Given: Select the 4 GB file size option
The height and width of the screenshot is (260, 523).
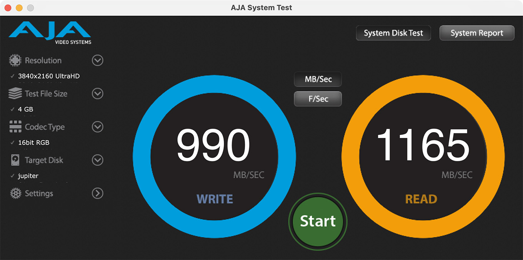Looking at the screenshot, I should [25, 109].
